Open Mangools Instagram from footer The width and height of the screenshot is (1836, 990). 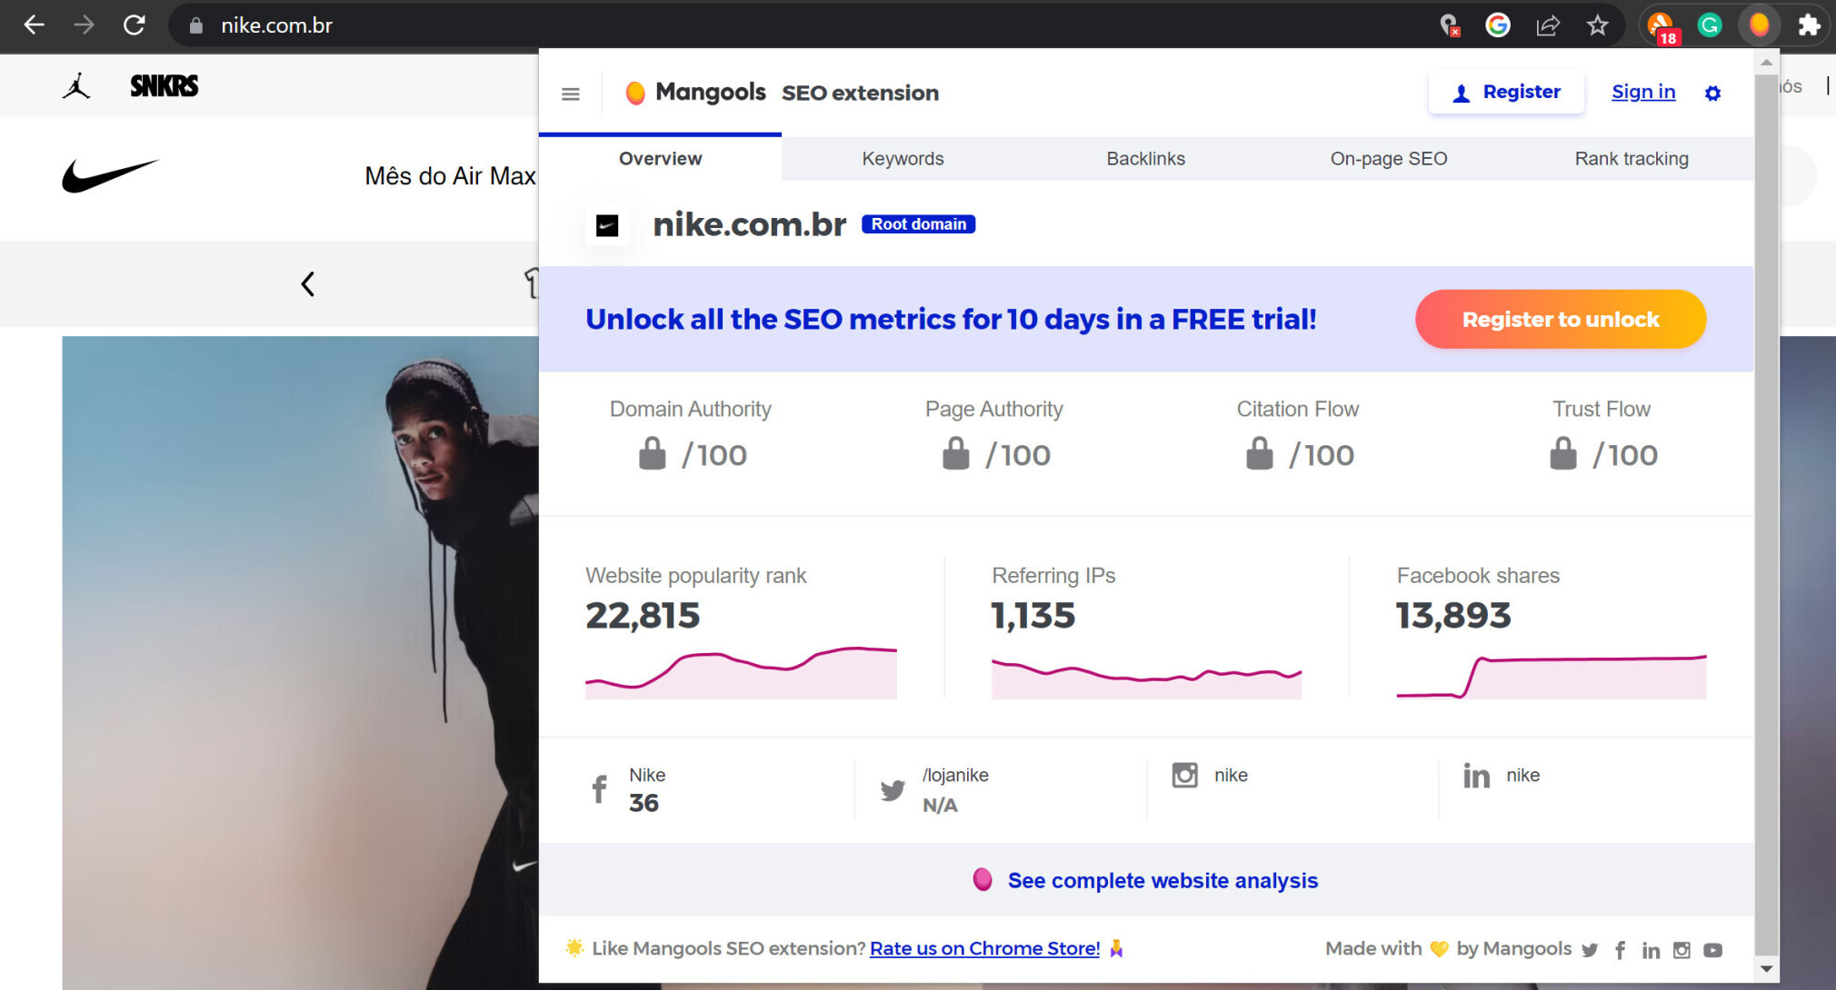(1681, 950)
